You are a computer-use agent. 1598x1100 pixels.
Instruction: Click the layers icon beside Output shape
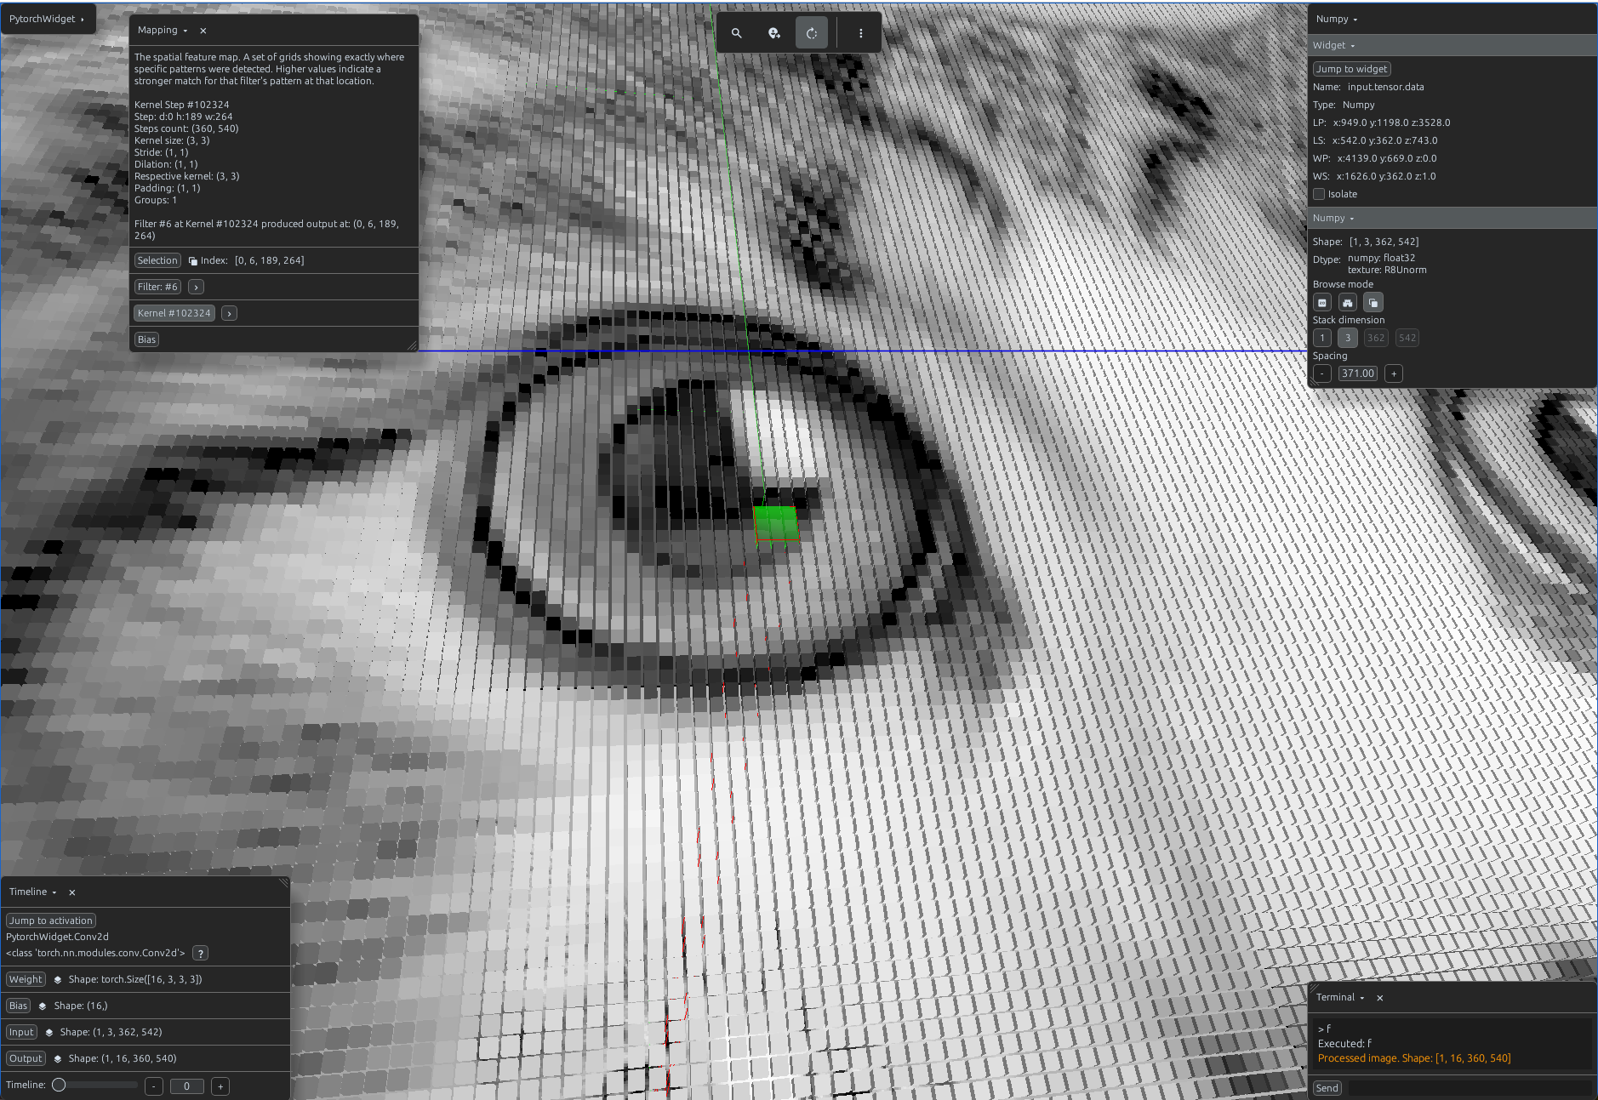[58, 1059]
